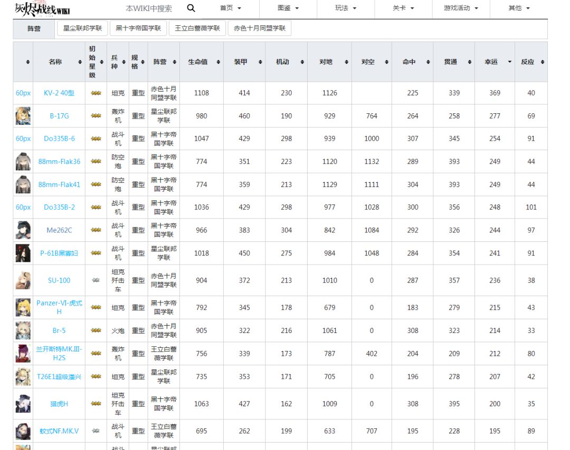Sort table by 生命值 column

click(x=201, y=62)
